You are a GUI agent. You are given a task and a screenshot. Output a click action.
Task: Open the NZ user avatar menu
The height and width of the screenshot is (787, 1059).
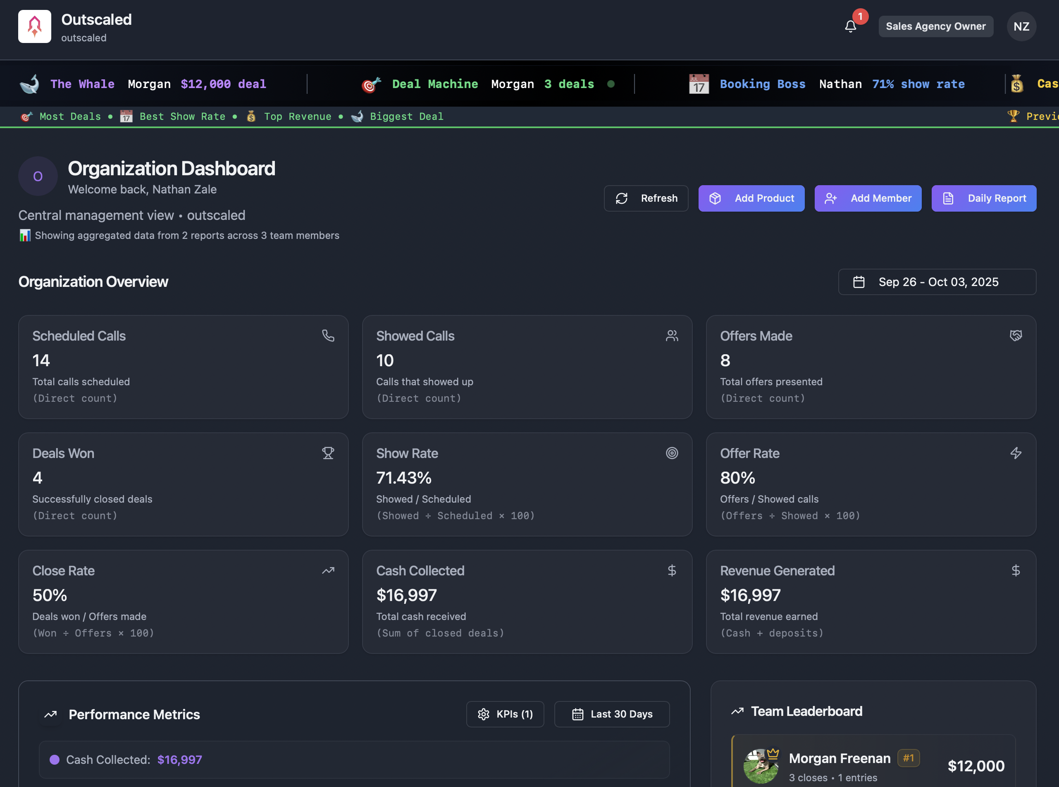(1021, 27)
